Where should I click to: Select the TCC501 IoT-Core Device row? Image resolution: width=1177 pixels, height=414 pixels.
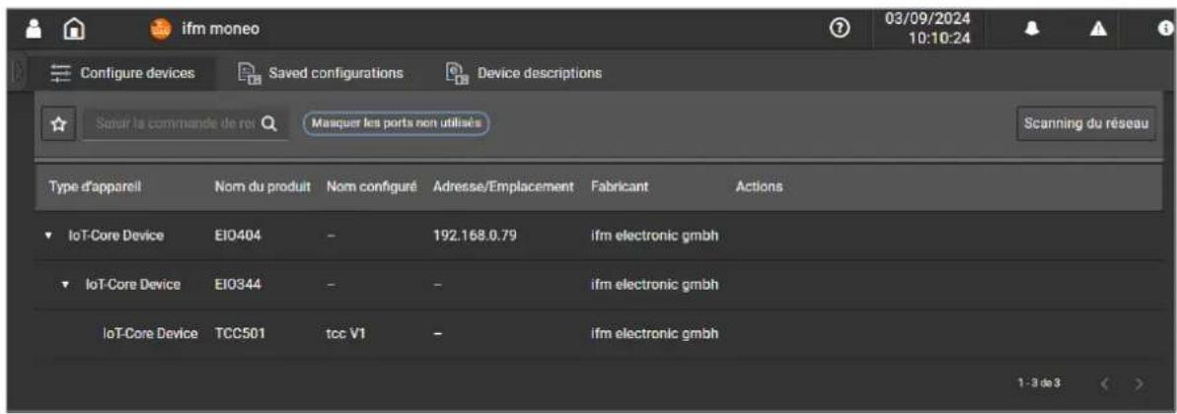coord(598,334)
